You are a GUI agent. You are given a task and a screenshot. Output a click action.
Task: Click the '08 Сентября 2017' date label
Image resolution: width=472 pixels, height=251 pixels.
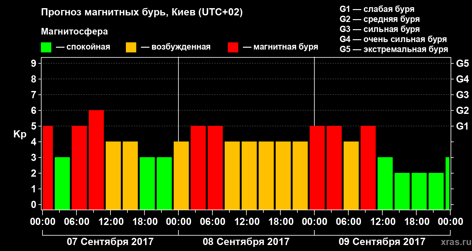(x=246, y=242)
